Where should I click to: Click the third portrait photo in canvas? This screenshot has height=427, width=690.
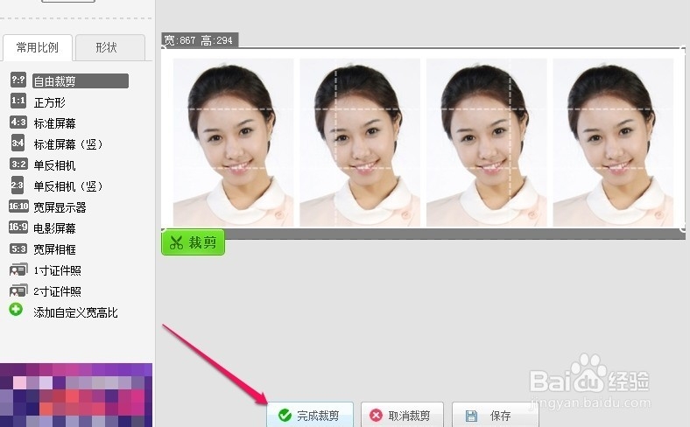coord(487,143)
